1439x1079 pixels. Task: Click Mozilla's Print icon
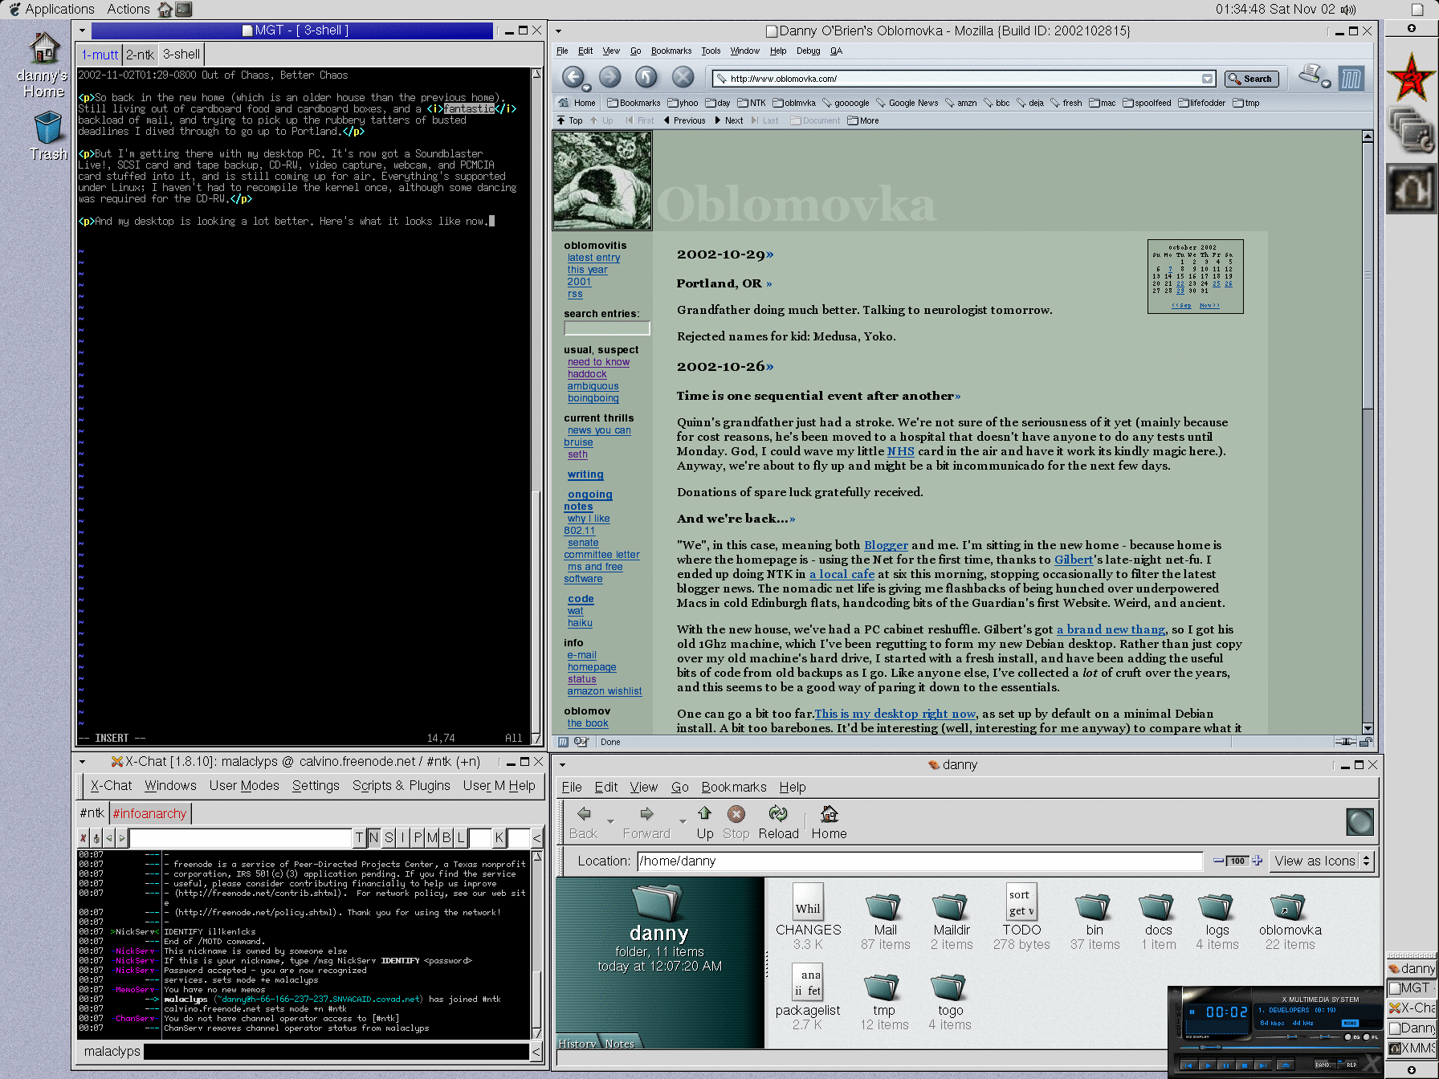point(1311,75)
